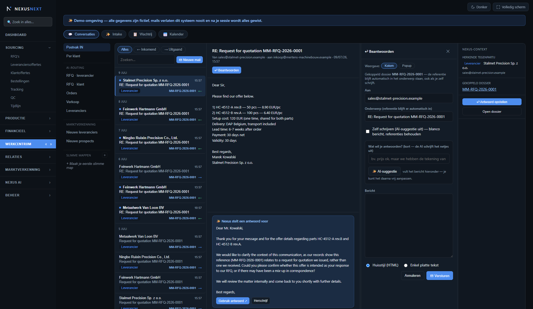Viewport: 533px width, 309px height.
Task: Add a slimme map with plus icon
Action: [105, 155]
